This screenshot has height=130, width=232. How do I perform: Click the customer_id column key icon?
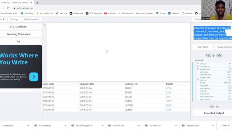click(x=198, y=66)
